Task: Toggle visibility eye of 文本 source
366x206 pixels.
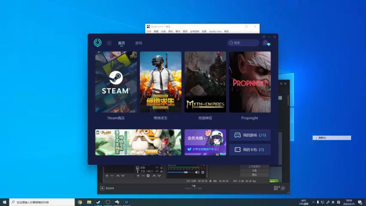Action: [157, 171]
